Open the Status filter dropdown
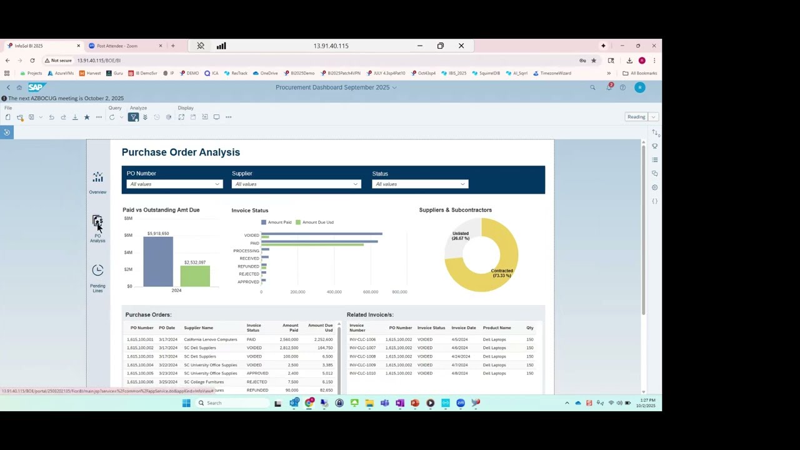The image size is (800, 450). (420, 184)
